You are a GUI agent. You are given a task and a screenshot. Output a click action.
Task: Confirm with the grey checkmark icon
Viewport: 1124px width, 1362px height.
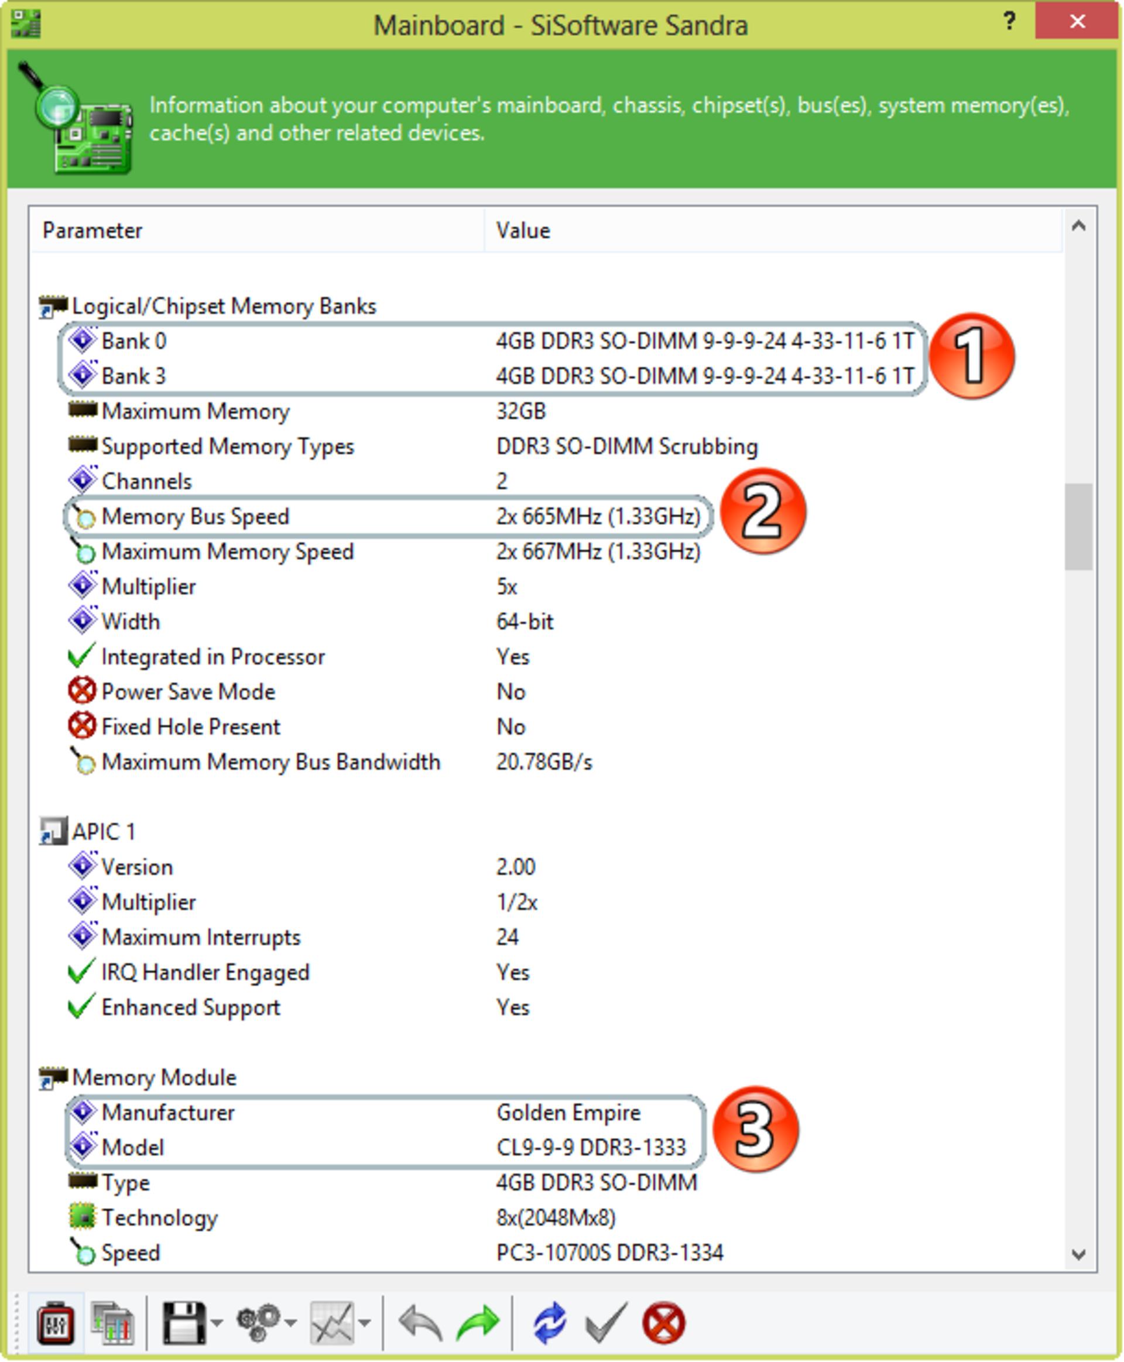[x=606, y=1323]
